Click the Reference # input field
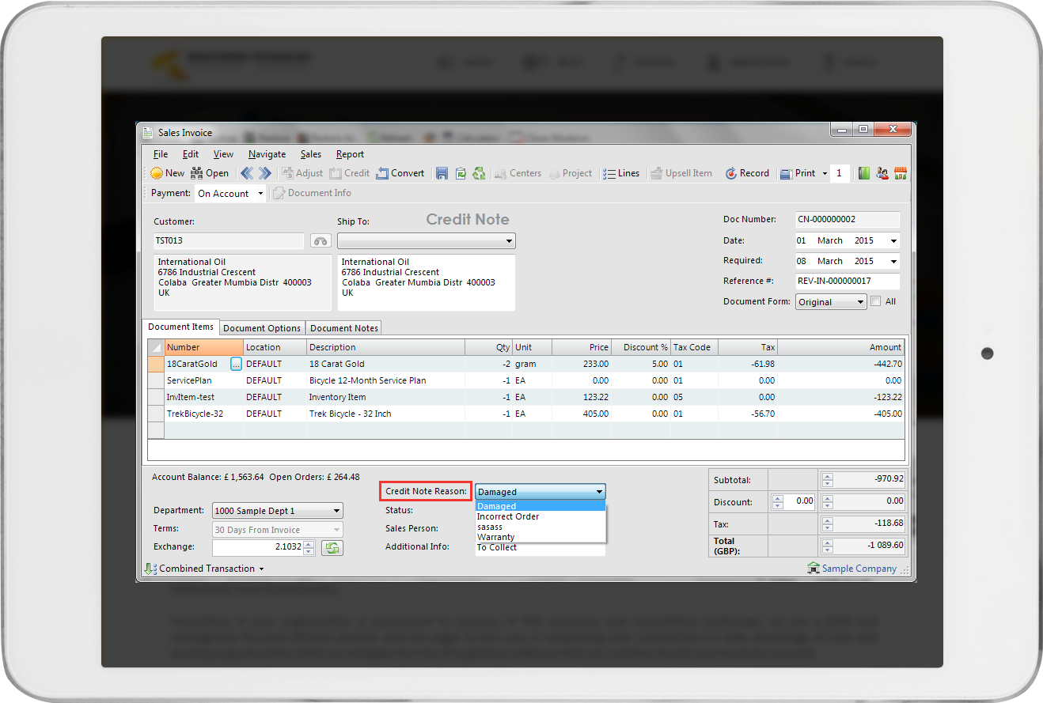The image size is (1043, 703). 848,282
